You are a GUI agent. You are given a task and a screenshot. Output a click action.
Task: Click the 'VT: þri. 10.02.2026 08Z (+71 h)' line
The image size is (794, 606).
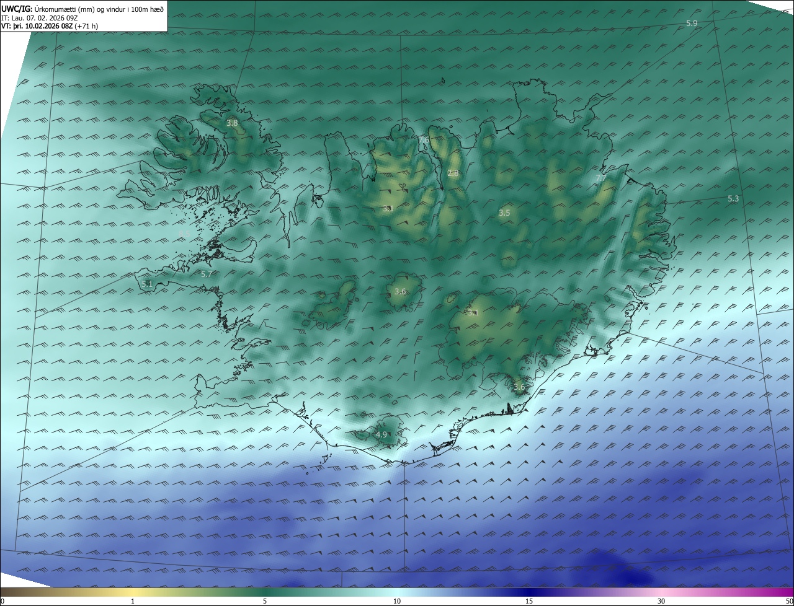50,26
